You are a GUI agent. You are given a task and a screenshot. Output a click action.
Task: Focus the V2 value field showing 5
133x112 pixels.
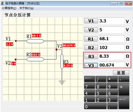click(x=111, y=30)
